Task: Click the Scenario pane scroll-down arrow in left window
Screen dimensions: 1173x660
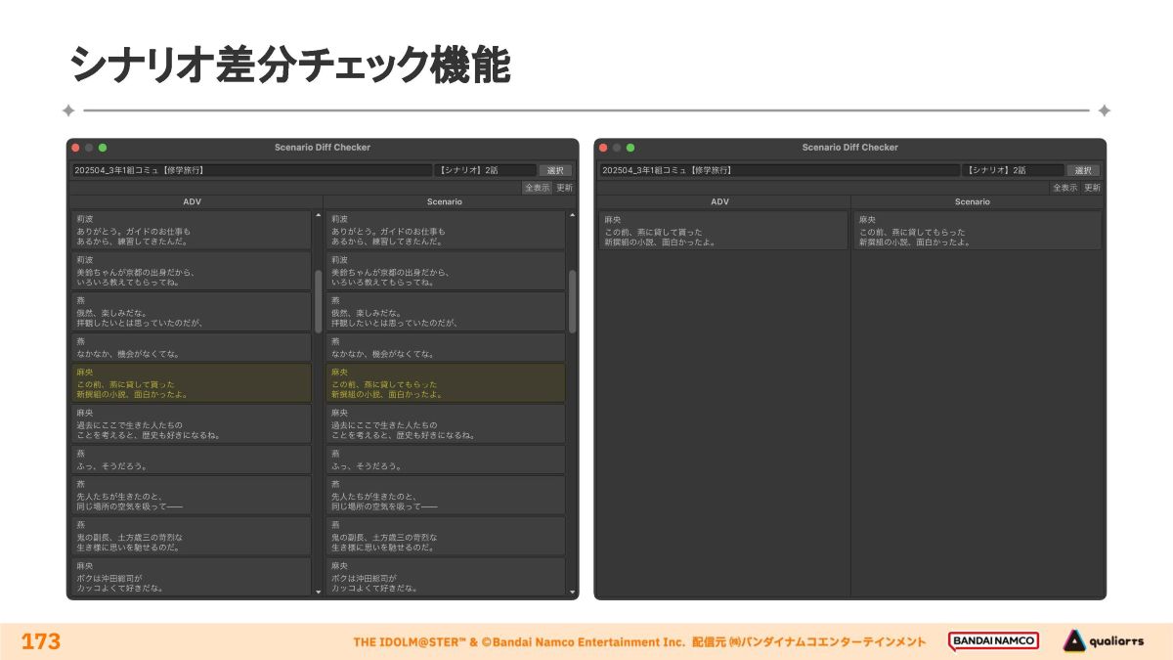Action: coord(572,592)
